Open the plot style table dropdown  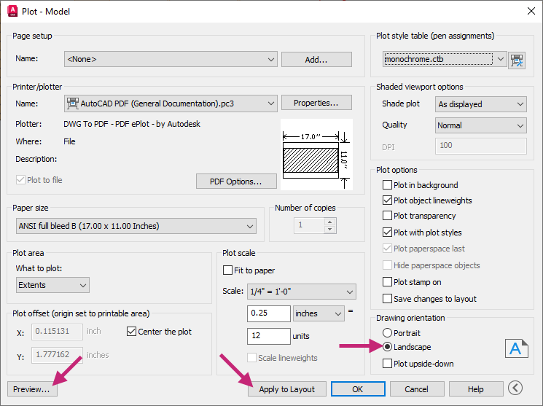pos(445,59)
